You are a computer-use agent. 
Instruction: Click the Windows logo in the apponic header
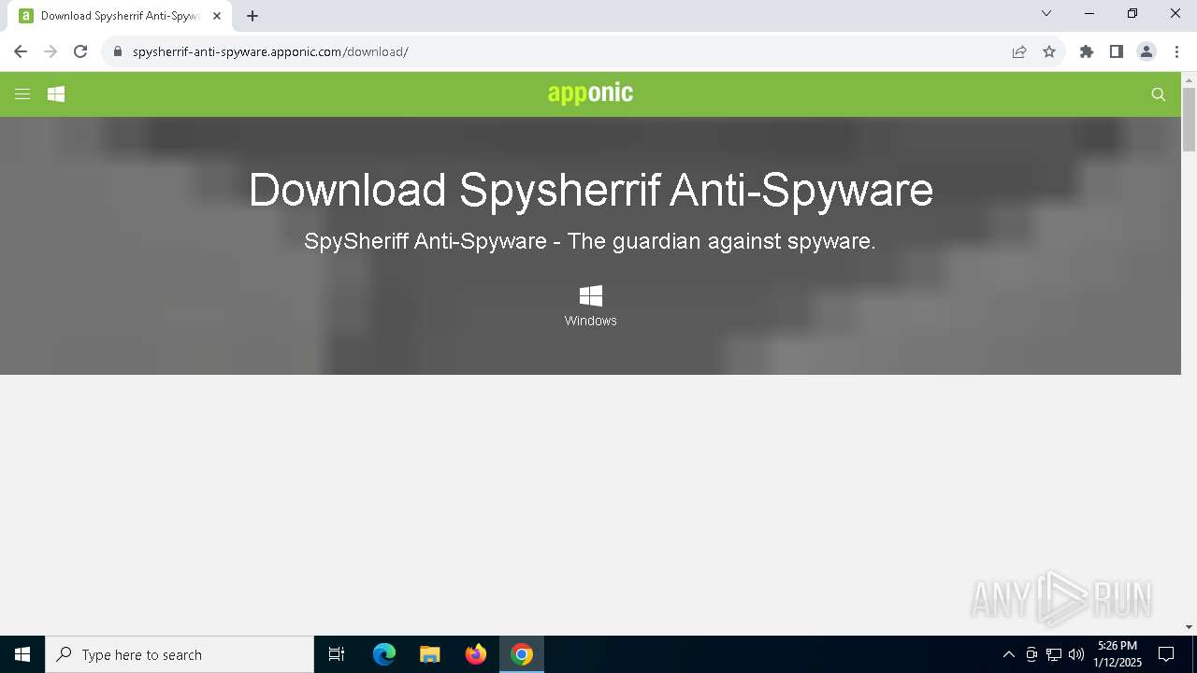(56, 94)
